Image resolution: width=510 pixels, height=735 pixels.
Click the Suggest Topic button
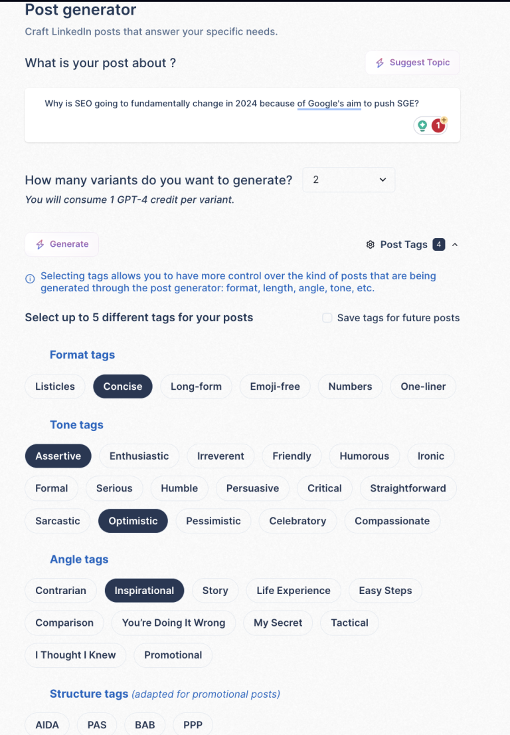click(x=412, y=62)
